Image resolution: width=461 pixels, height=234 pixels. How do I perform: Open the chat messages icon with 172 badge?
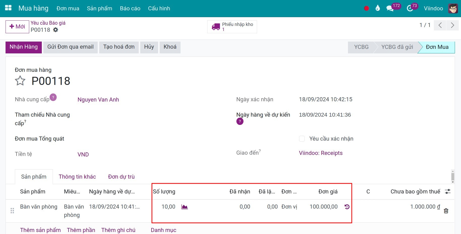click(390, 9)
